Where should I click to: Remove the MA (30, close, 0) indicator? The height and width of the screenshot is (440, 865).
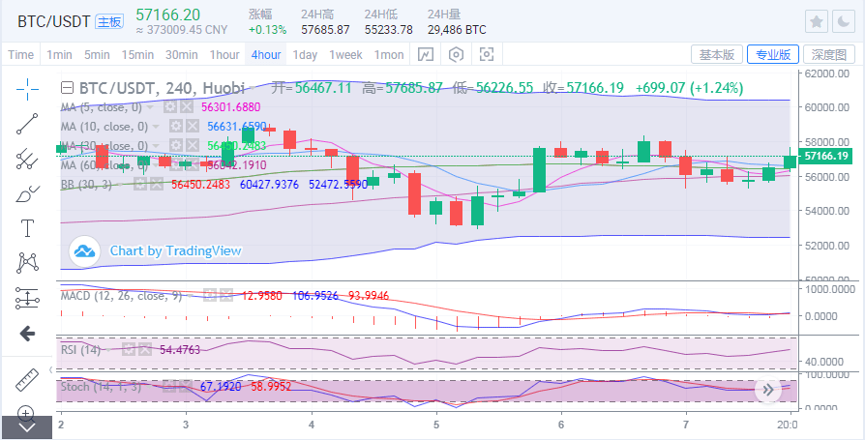coord(192,146)
